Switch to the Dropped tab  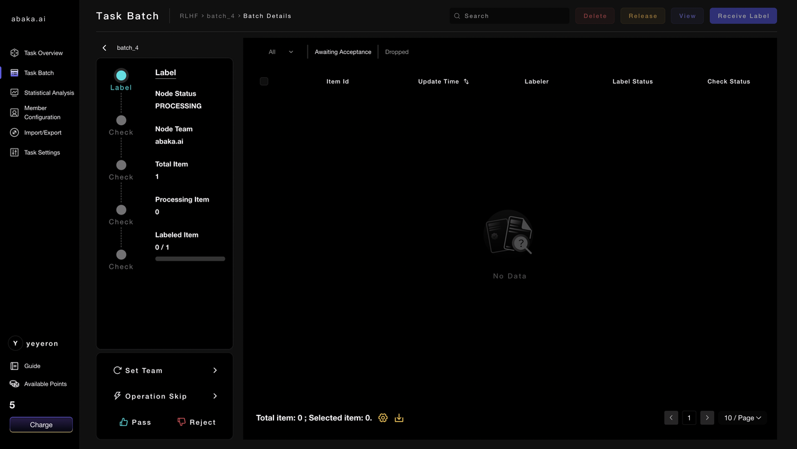point(397,52)
